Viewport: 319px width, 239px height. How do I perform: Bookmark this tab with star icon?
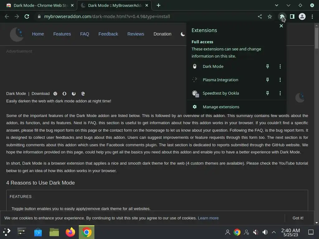270,16
